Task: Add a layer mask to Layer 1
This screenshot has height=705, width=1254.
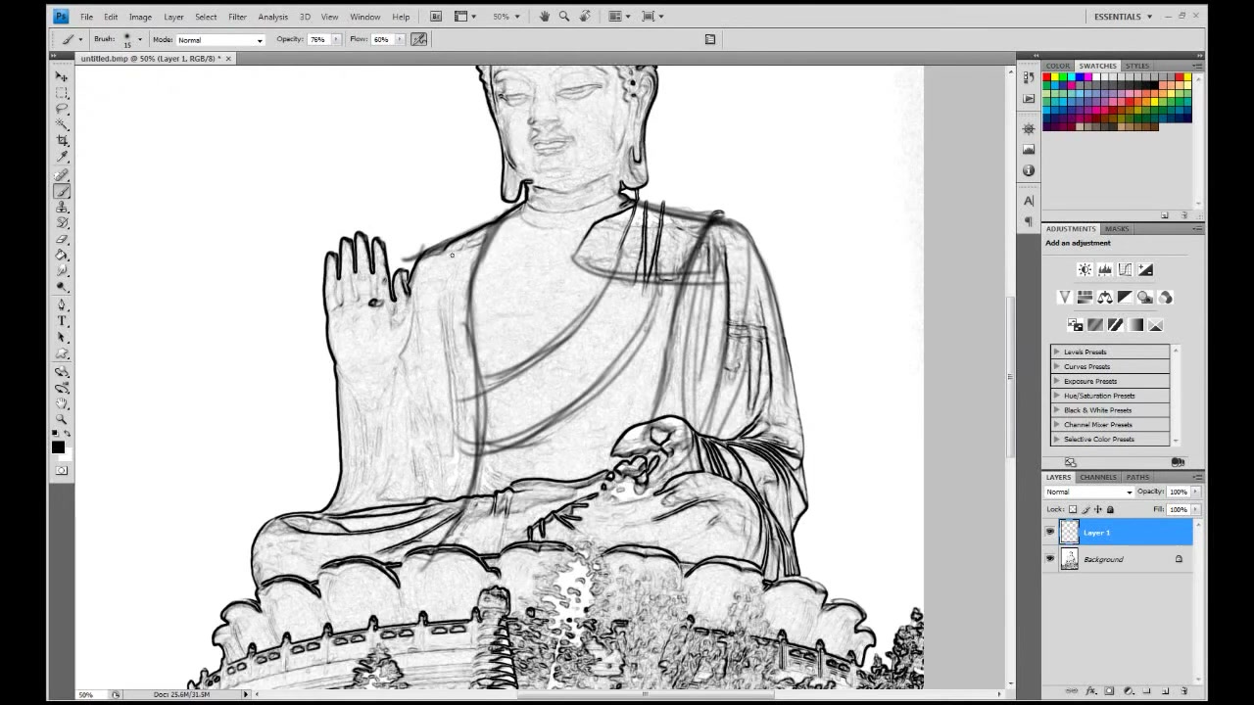Action: 1109,691
